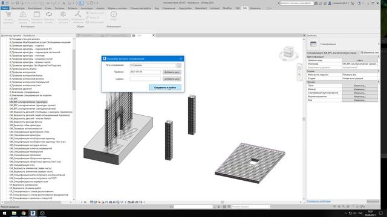387x217 pixels.
Task: Collapse the Прочее properties section
Action: [x=379, y=82]
